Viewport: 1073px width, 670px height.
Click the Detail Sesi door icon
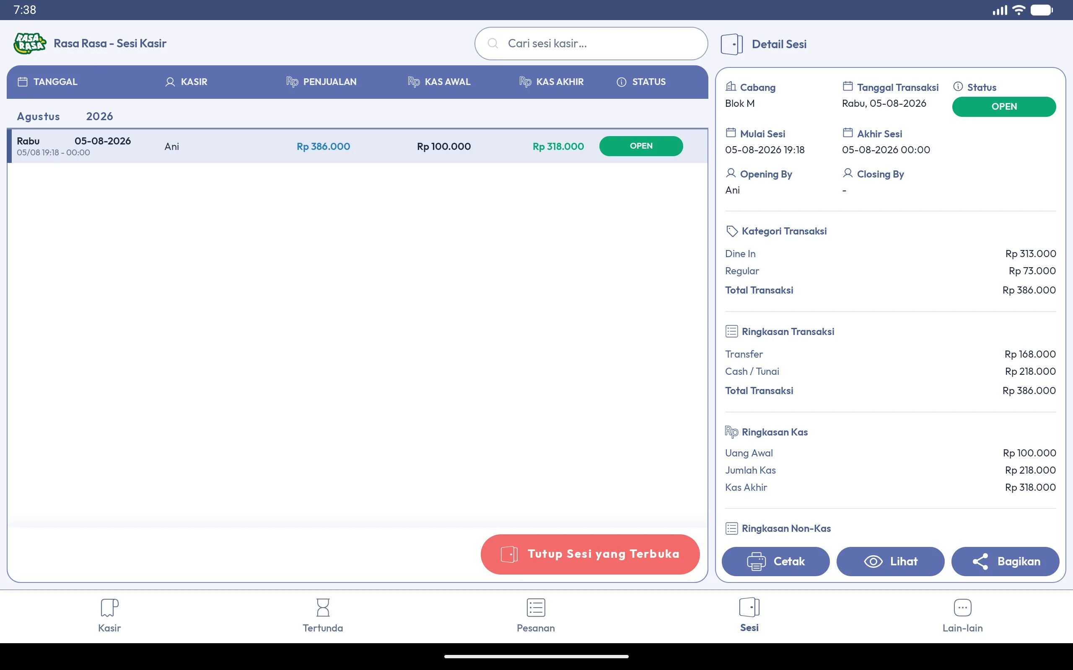point(731,44)
